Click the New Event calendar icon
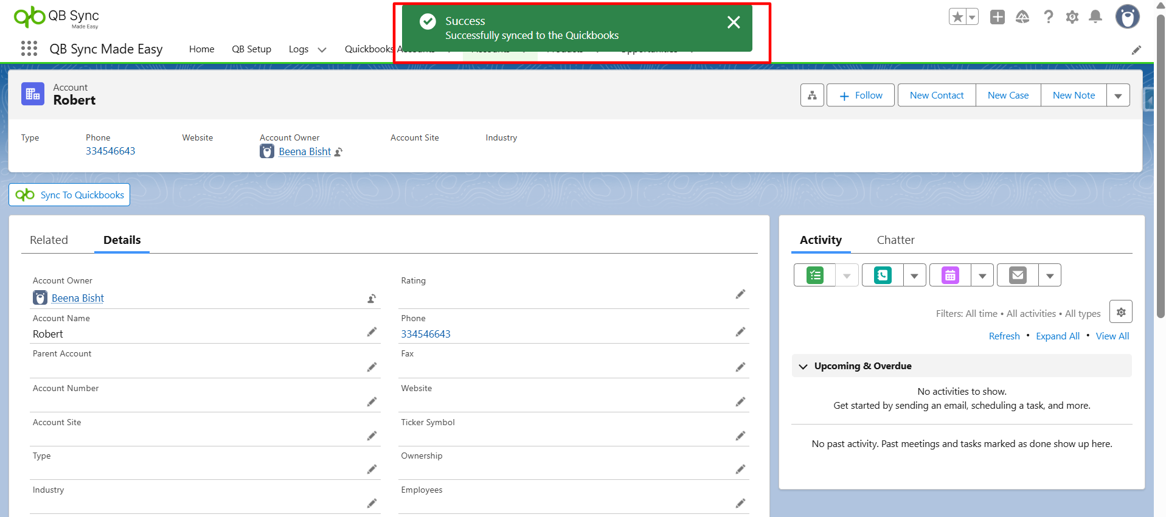The height and width of the screenshot is (517, 1166). [950, 276]
